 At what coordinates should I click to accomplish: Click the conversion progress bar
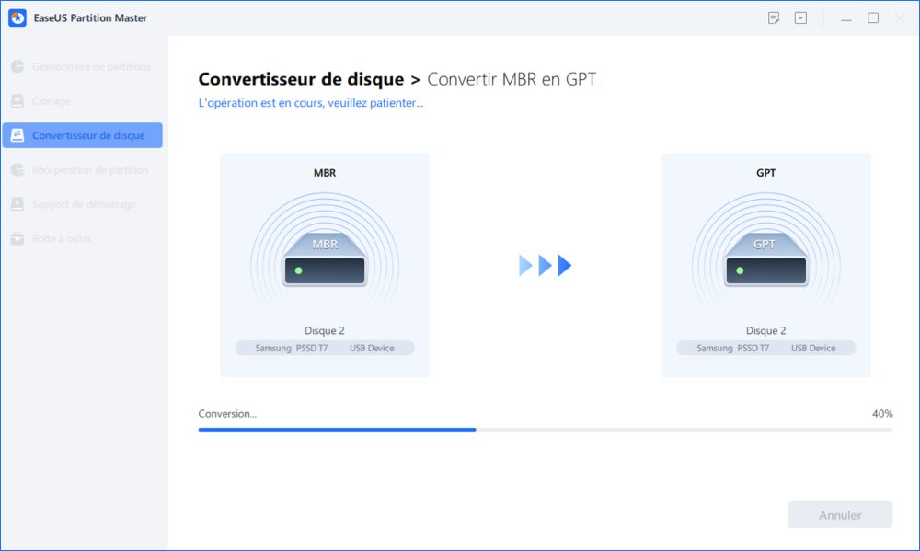tap(545, 430)
